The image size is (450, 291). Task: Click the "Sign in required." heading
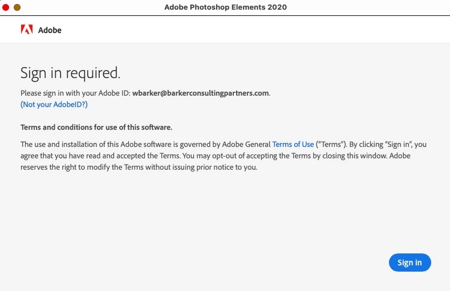(x=70, y=73)
